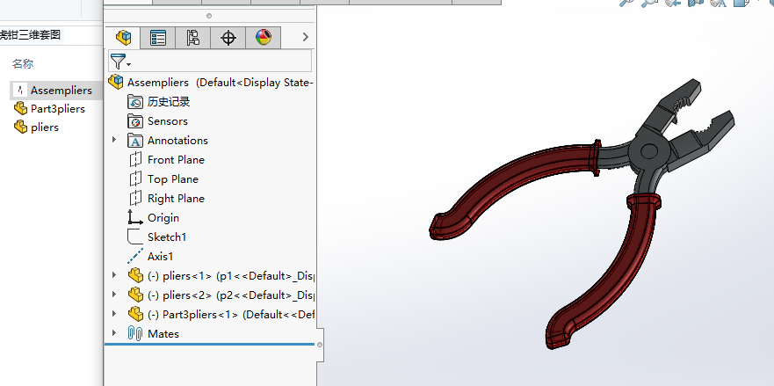
Task: Select the Annotations item
Action: click(177, 141)
